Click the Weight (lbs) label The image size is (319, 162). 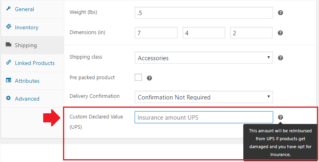pos(83,12)
